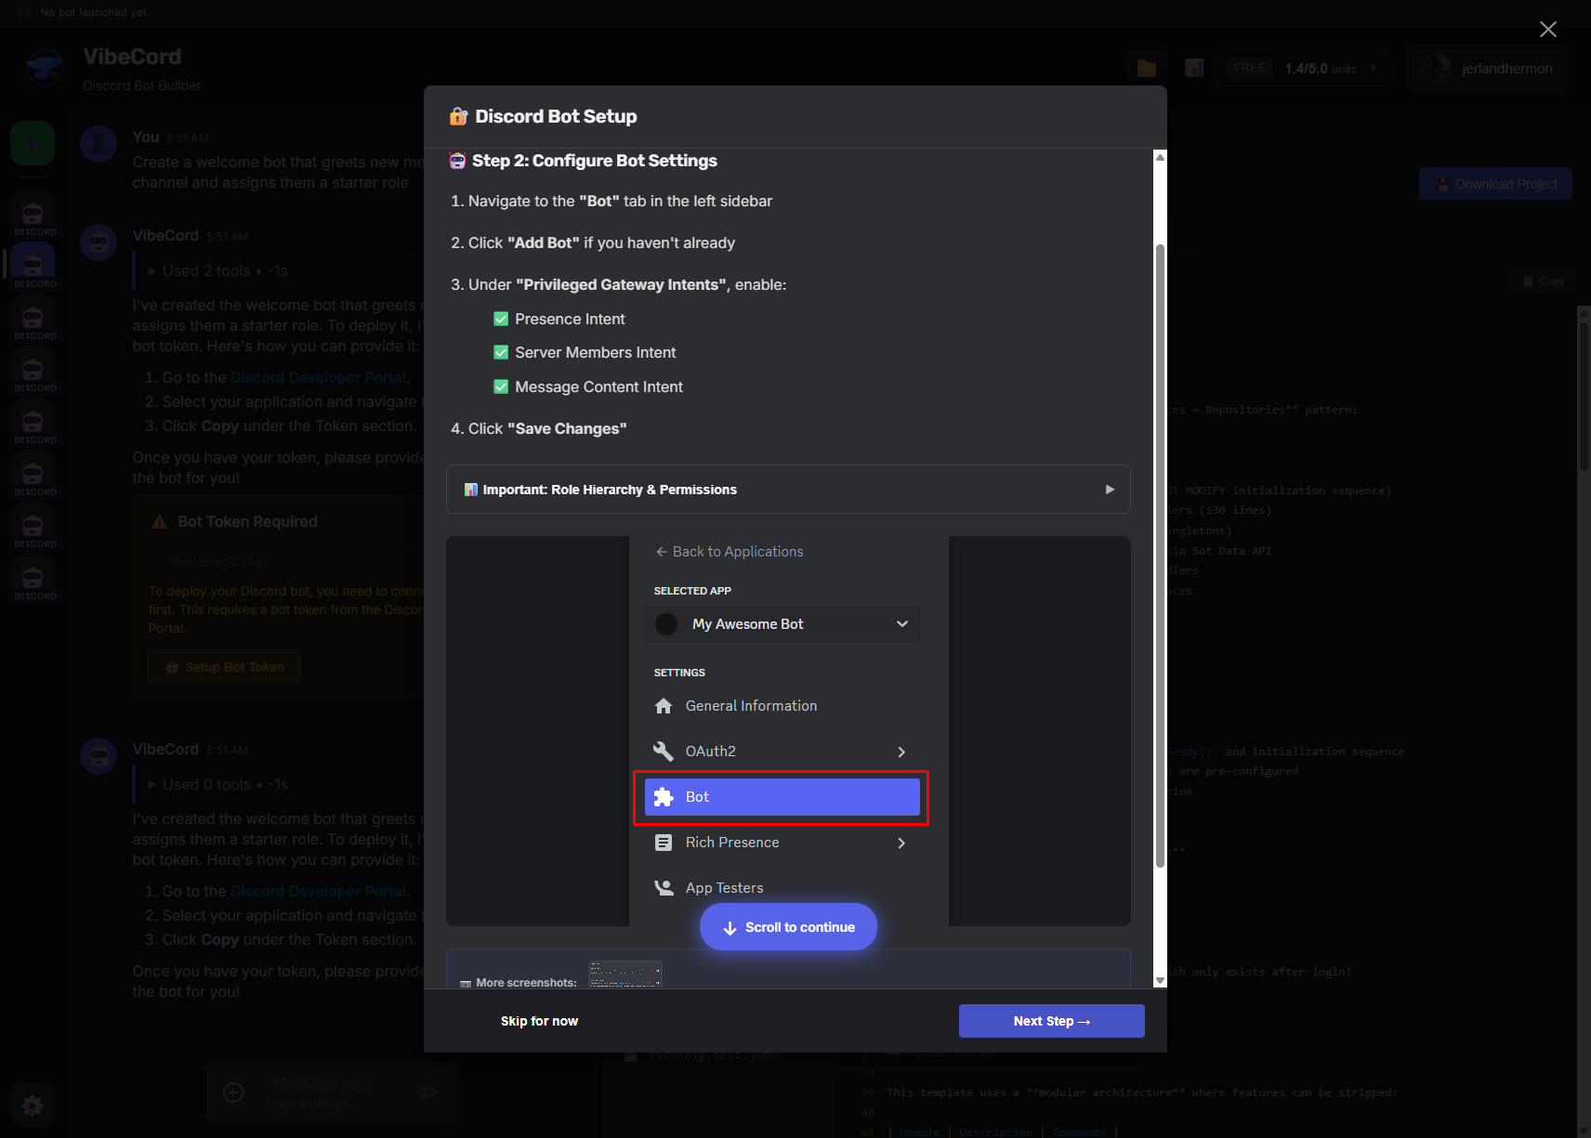Click the setup dialog's vertical scrollbar thumb
This screenshot has width=1591, height=1138.
[x=1160, y=557]
